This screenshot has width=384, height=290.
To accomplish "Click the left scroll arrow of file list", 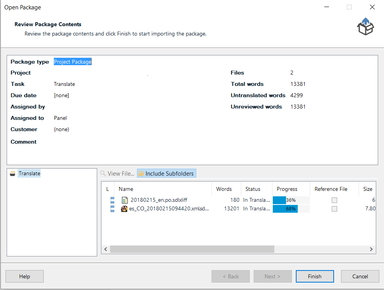I will point(106,249).
